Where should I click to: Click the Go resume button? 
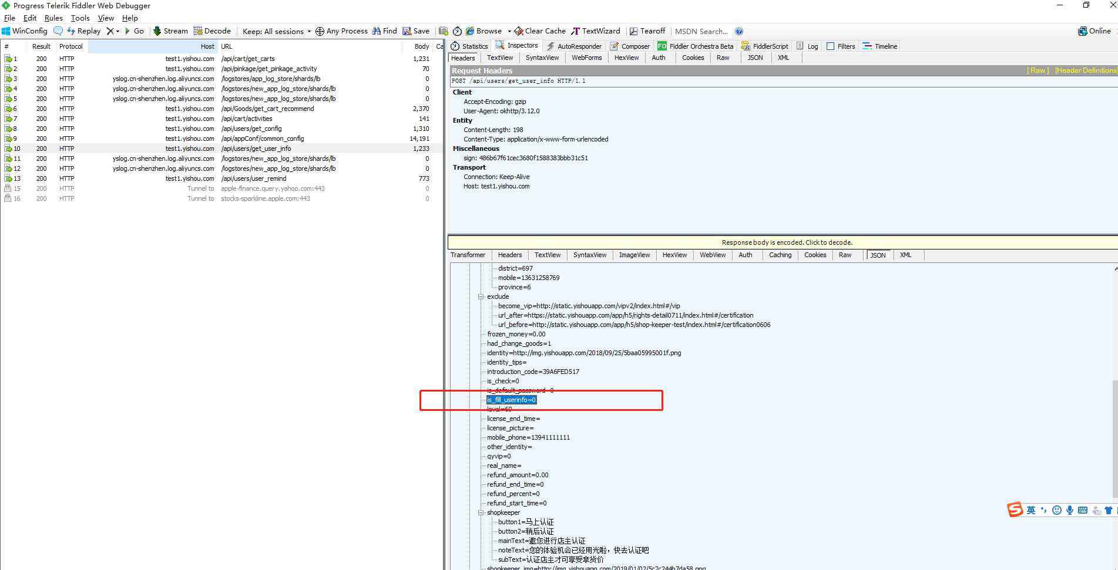pyautogui.click(x=135, y=31)
